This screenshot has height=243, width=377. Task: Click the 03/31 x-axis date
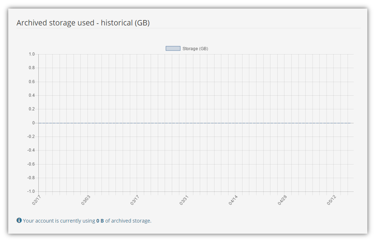click(x=184, y=200)
